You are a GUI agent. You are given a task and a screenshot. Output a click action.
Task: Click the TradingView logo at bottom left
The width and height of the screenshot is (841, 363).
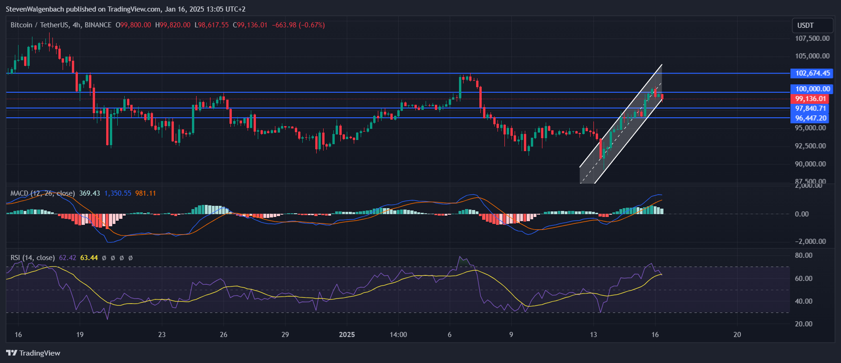point(33,353)
